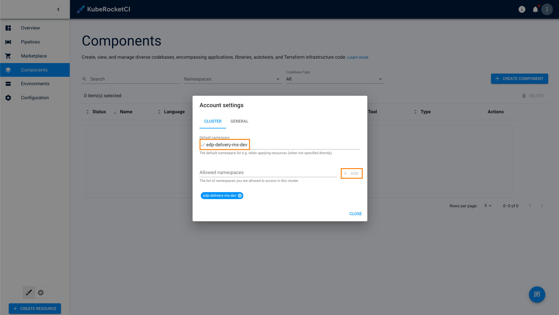The height and width of the screenshot is (315, 559).
Task: Expand the Namespaces dropdown
Action: pyautogui.click(x=278, y=79)
